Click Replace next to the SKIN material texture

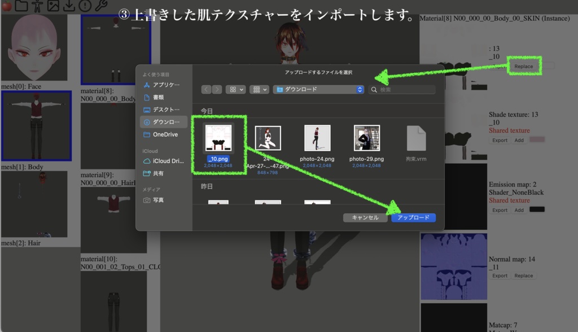(x=523, y=65)
